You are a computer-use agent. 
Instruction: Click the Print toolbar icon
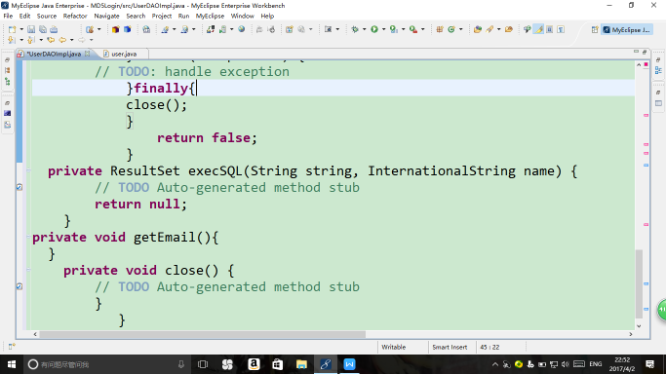point(54,29)
